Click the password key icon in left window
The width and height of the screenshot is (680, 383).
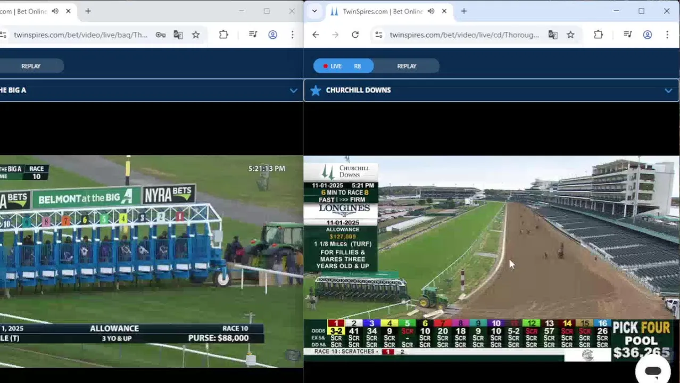[160, 35]
